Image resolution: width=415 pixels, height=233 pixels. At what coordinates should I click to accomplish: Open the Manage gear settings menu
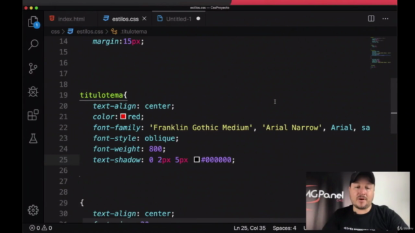(33, 210)
